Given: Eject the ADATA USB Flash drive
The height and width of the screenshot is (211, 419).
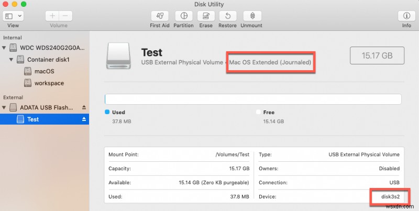Looking at the screenshot, I should point(84,107).
